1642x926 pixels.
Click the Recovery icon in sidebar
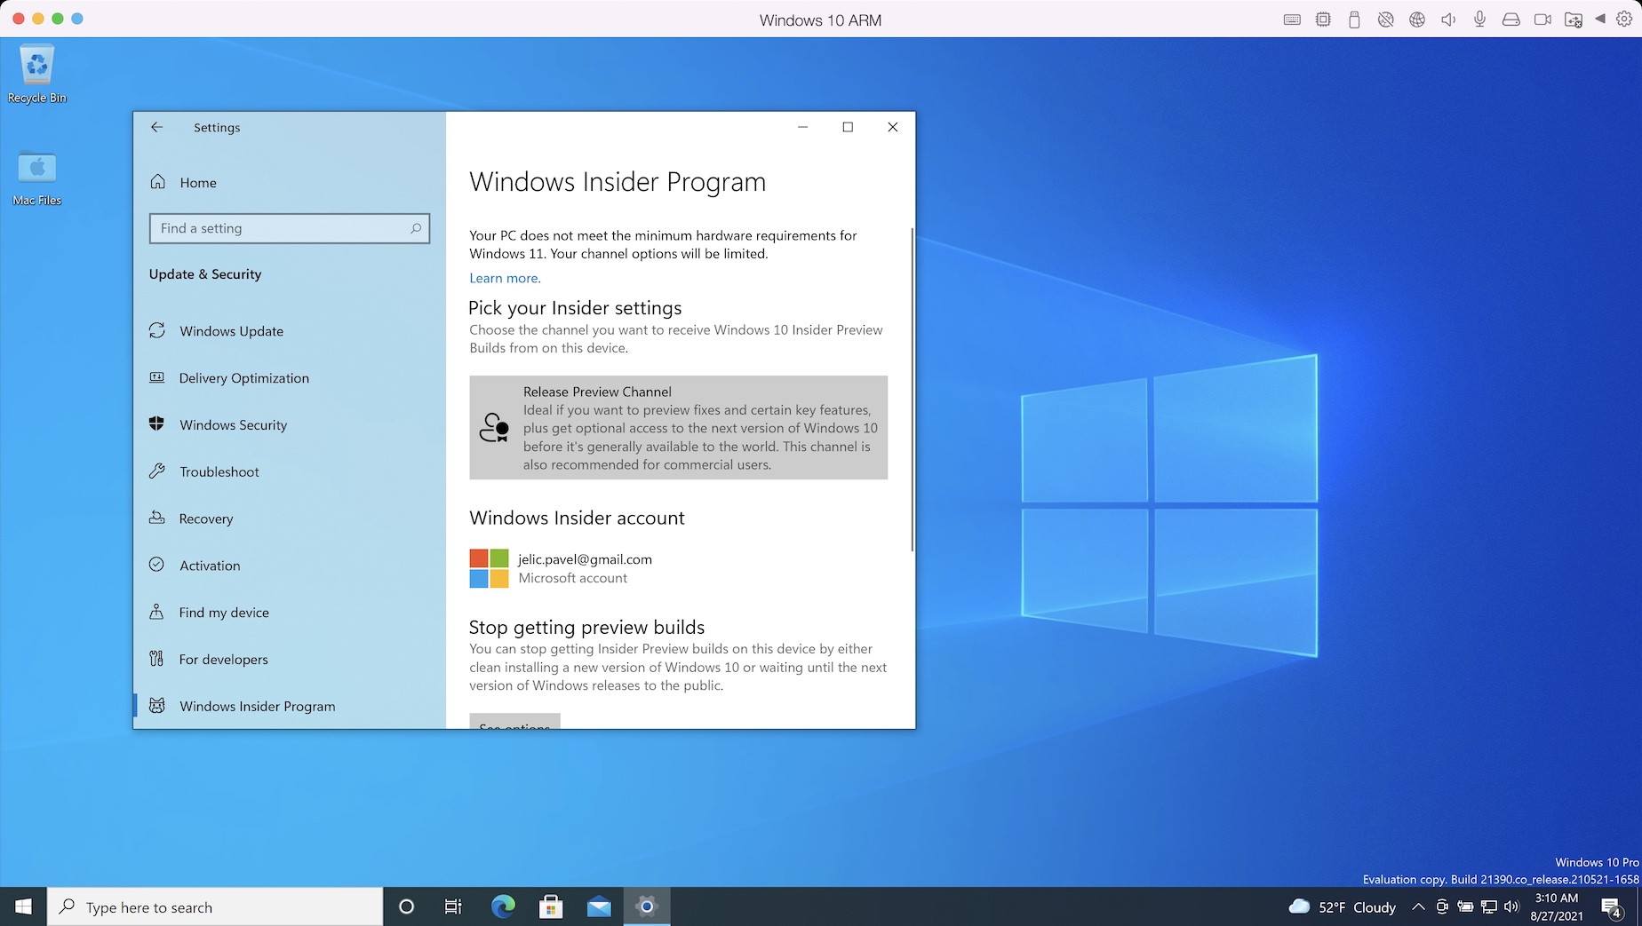point(157,518)
